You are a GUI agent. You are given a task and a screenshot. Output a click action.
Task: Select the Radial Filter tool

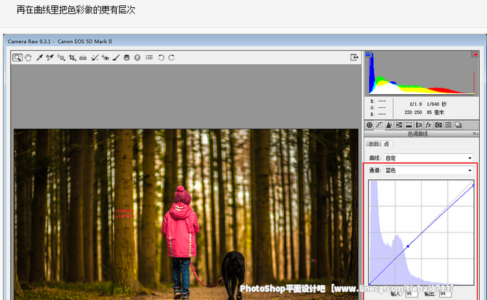pyautogui.click(x=137, y=57)
